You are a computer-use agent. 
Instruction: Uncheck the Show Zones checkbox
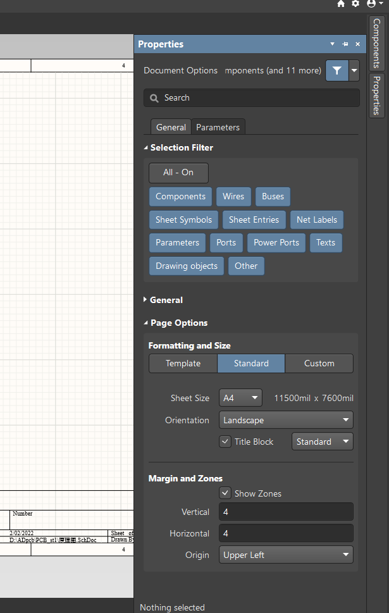[x=225, y=493]
